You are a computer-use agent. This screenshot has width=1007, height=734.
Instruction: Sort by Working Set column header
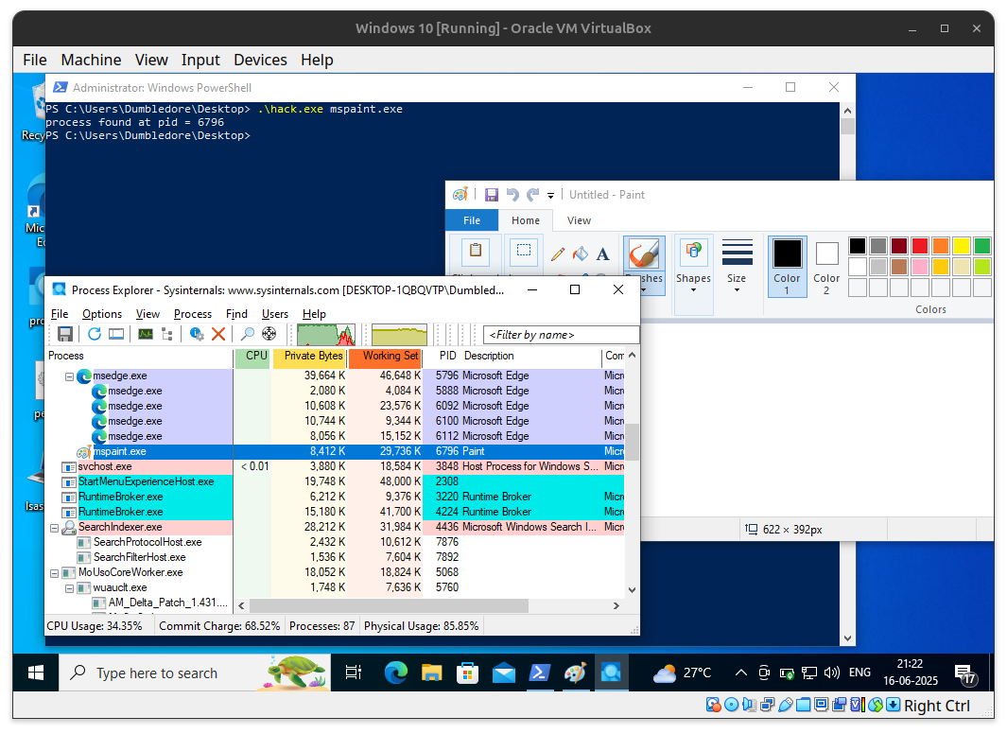click(x=386, y=357)
